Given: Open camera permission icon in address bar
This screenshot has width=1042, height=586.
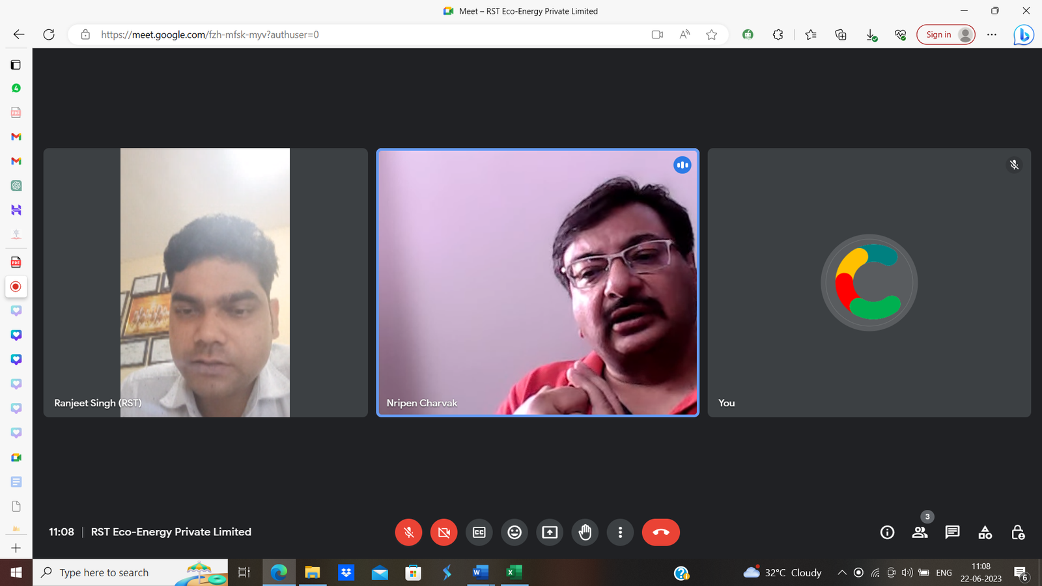Looking at the screenshot, I should coord(657,35).
